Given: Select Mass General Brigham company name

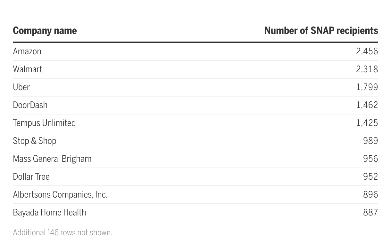Looking at the screenshot, I should tap(52, 159).
